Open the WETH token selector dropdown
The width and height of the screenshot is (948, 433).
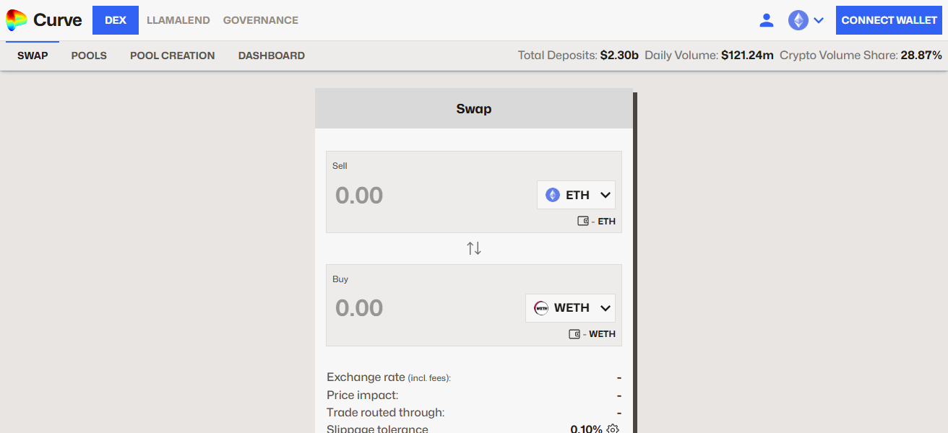[x=570, y=307]
